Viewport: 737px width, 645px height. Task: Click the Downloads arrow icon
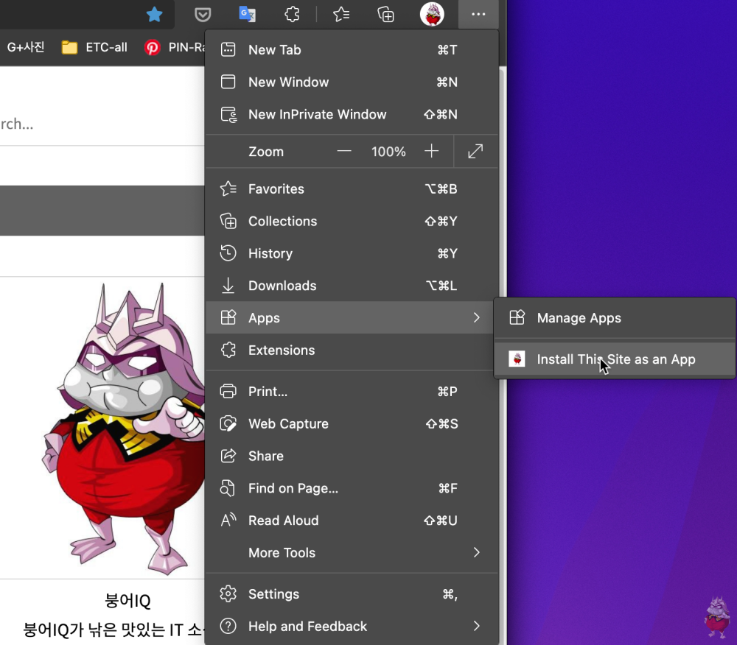point(228,286)
